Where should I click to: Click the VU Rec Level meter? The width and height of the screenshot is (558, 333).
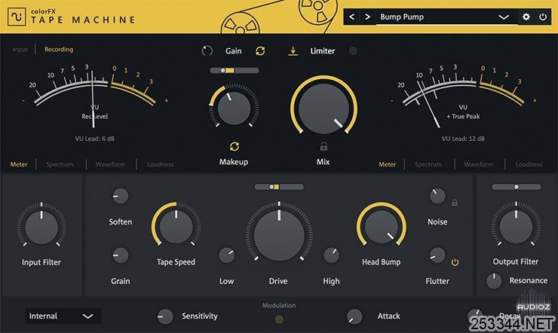pos(95,96)
